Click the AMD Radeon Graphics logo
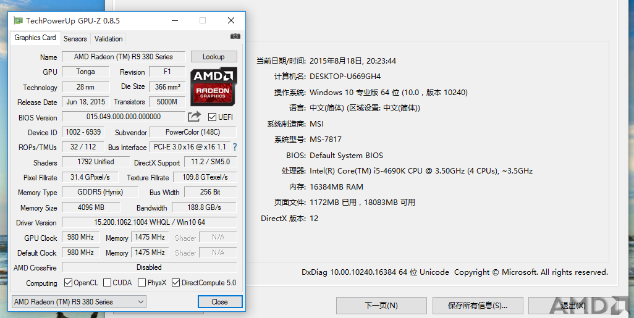 213,86
